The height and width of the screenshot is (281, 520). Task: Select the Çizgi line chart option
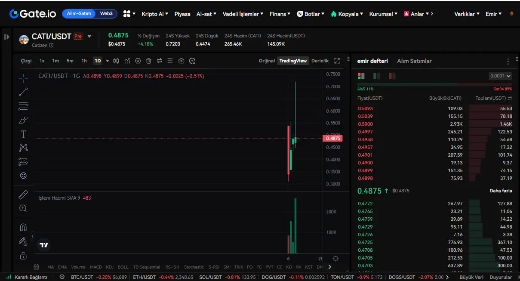tap(26, 61)
